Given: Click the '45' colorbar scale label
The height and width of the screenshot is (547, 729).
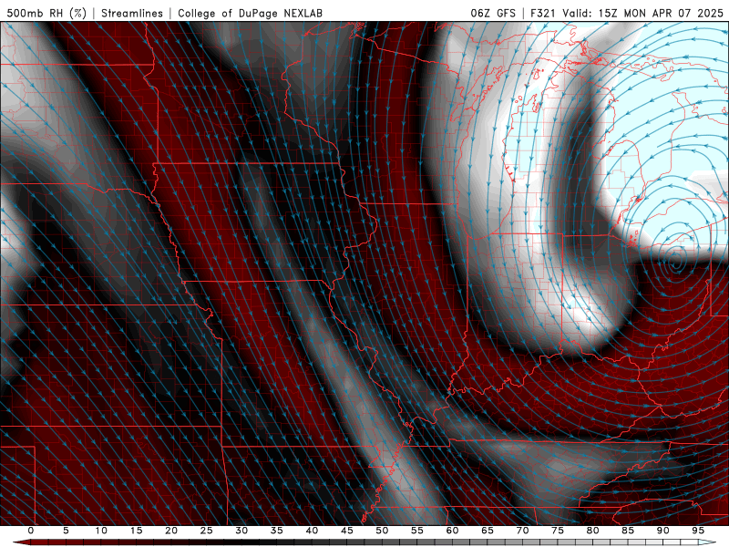Looking at the screenshot, I should click(x=347, y=531).
